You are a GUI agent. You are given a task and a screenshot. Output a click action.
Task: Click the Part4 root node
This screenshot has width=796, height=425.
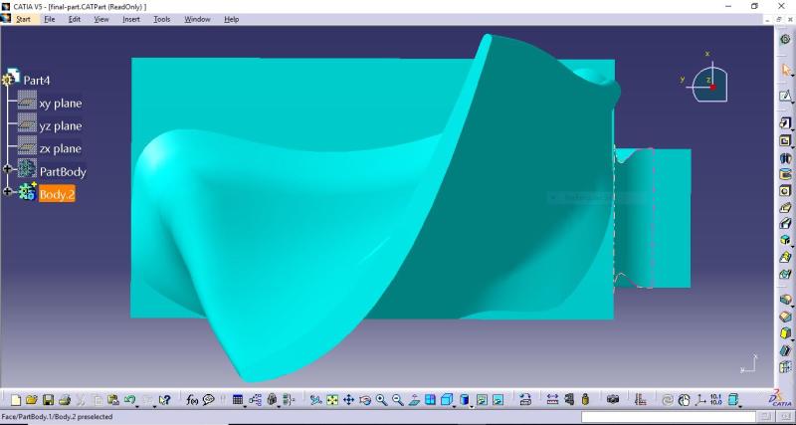click(x=37, y=80)
